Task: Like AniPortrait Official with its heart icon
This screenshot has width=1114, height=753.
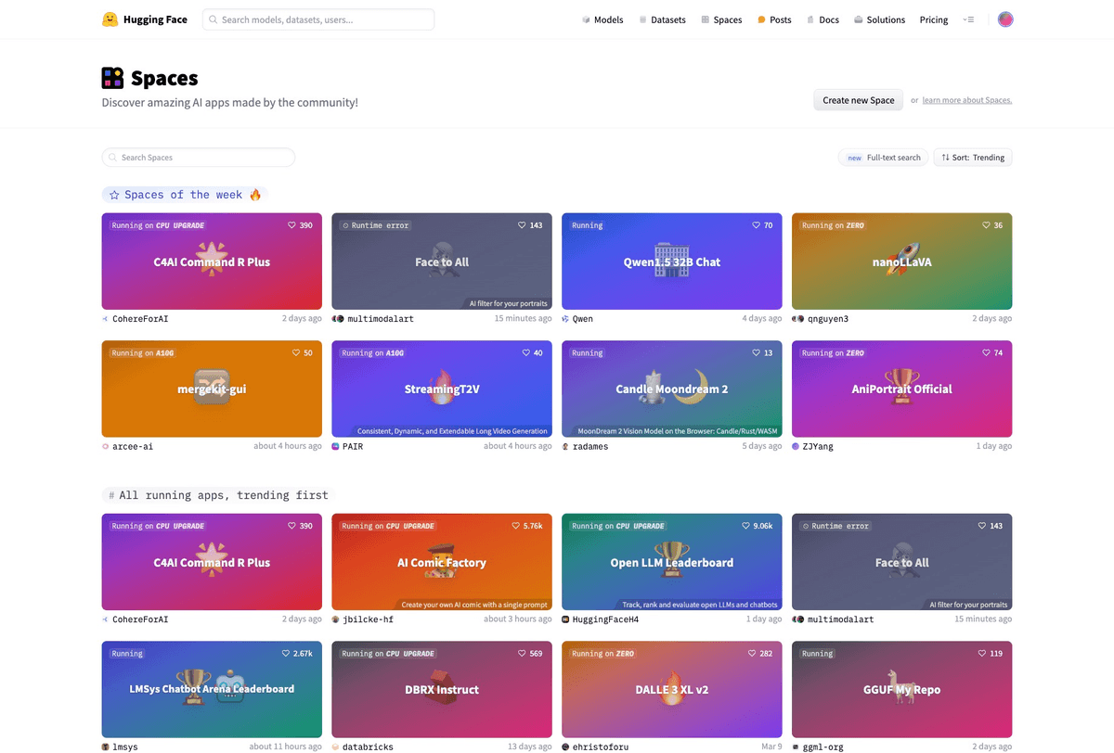Action: (x=986, y=353)
